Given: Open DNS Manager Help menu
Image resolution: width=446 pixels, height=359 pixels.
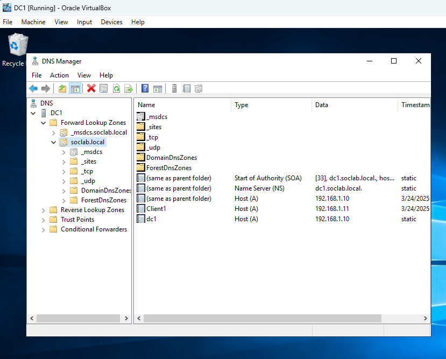Looking at the screenshot, I should [106, 75].
